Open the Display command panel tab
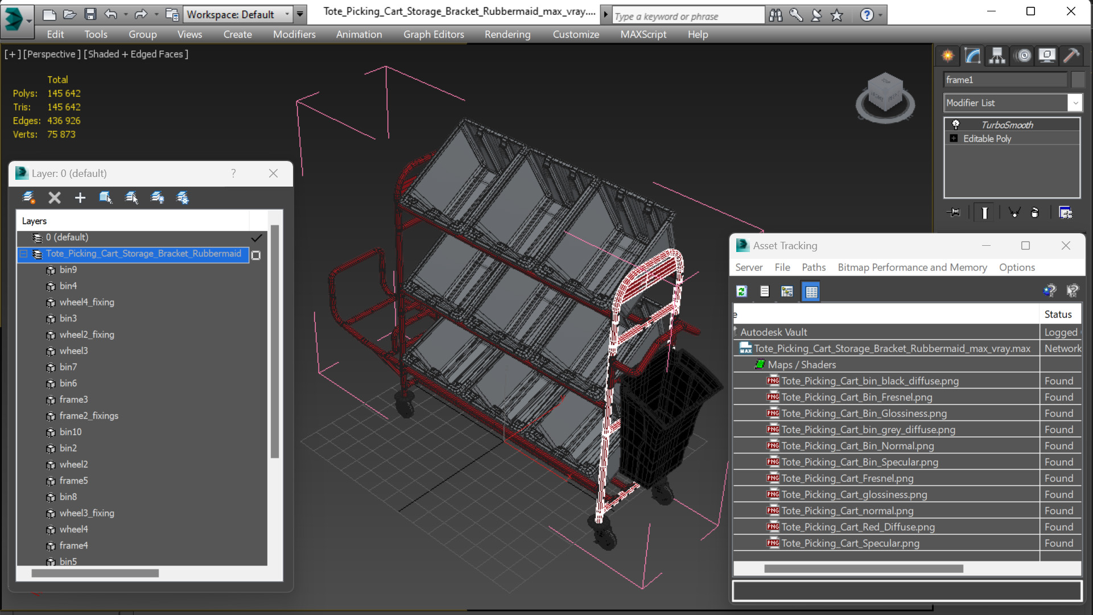 pyautogui.click(x=1047, y=56)
